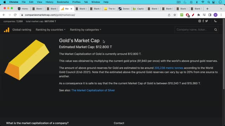
Task: Open Chrome's three-dot menu
Action: click(x=221, y=15)
